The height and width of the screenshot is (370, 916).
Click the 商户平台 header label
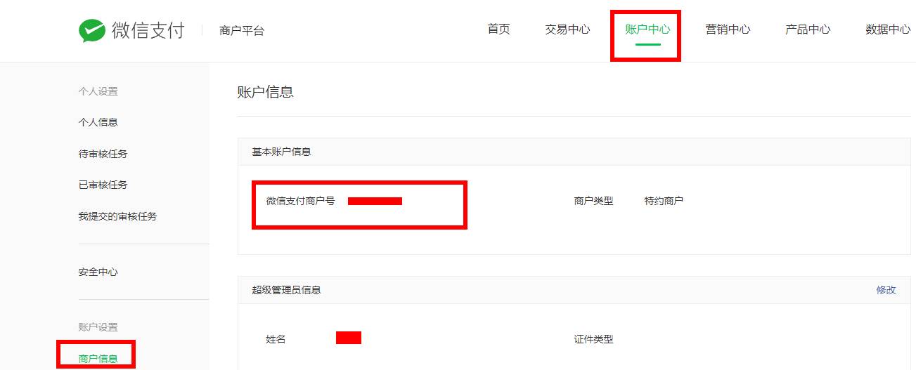coord(242,31)
